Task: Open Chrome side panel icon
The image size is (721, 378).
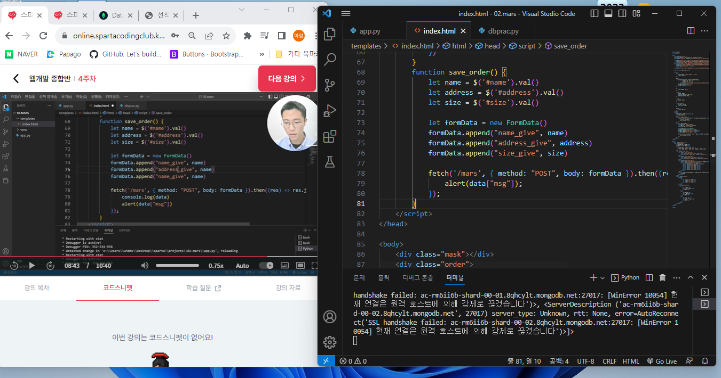Action: (x=281, y=36)
